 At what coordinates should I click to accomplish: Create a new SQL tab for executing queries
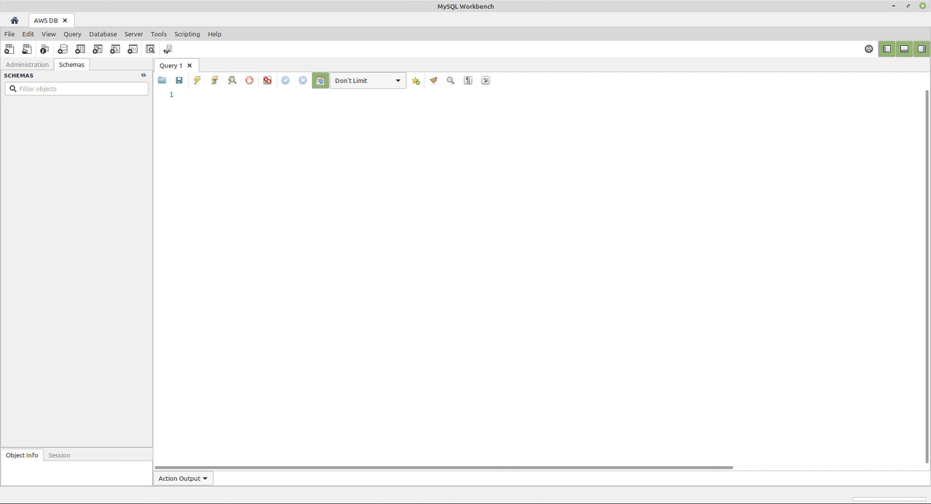(10, 49)
